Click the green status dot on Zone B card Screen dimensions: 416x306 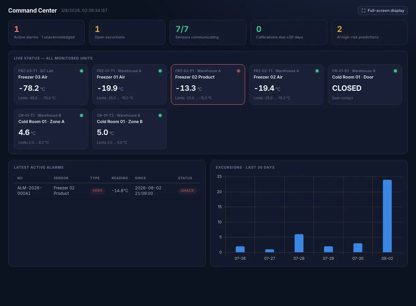[x=160, y=115]
